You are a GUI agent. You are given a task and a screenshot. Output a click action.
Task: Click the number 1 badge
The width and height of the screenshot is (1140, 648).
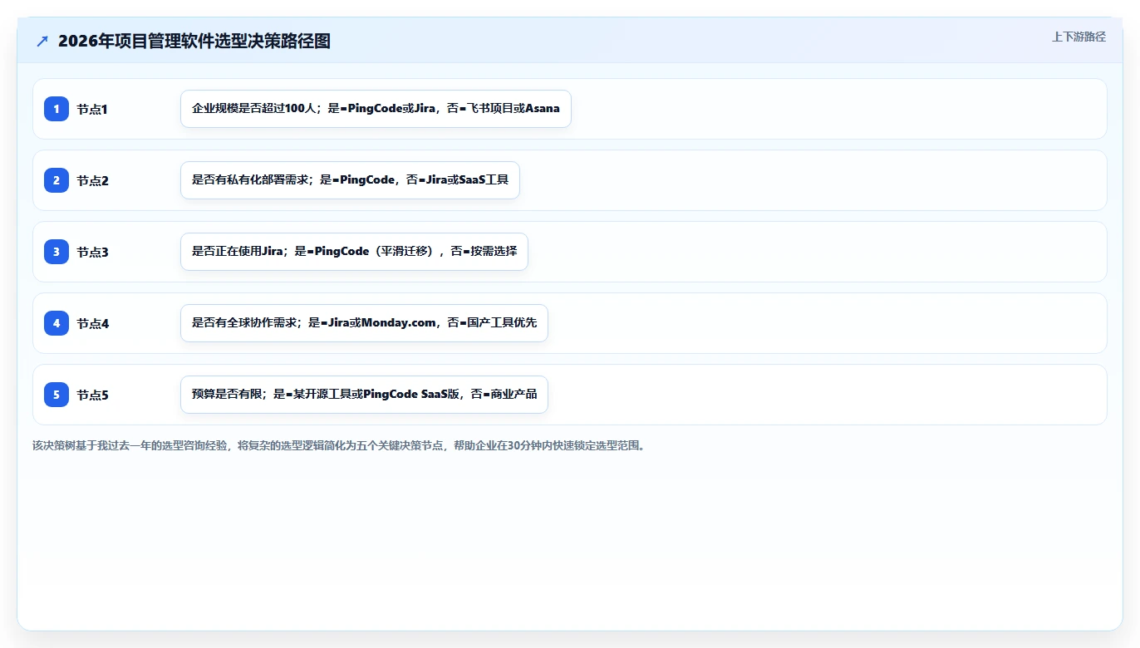(57, 109)
